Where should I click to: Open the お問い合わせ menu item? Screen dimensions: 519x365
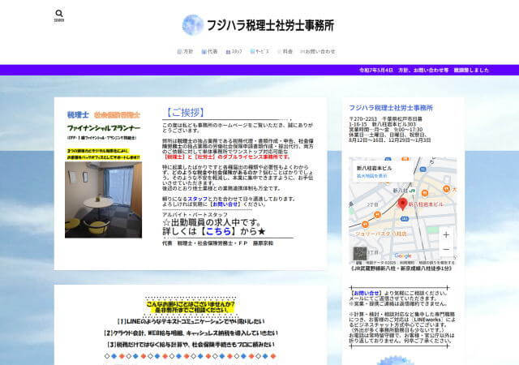(x=317, y=51)
